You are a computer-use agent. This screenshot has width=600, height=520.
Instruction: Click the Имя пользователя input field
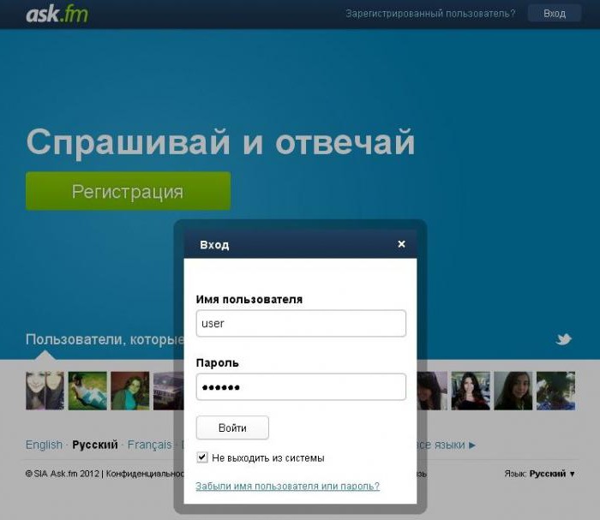(x=301, y=324)
